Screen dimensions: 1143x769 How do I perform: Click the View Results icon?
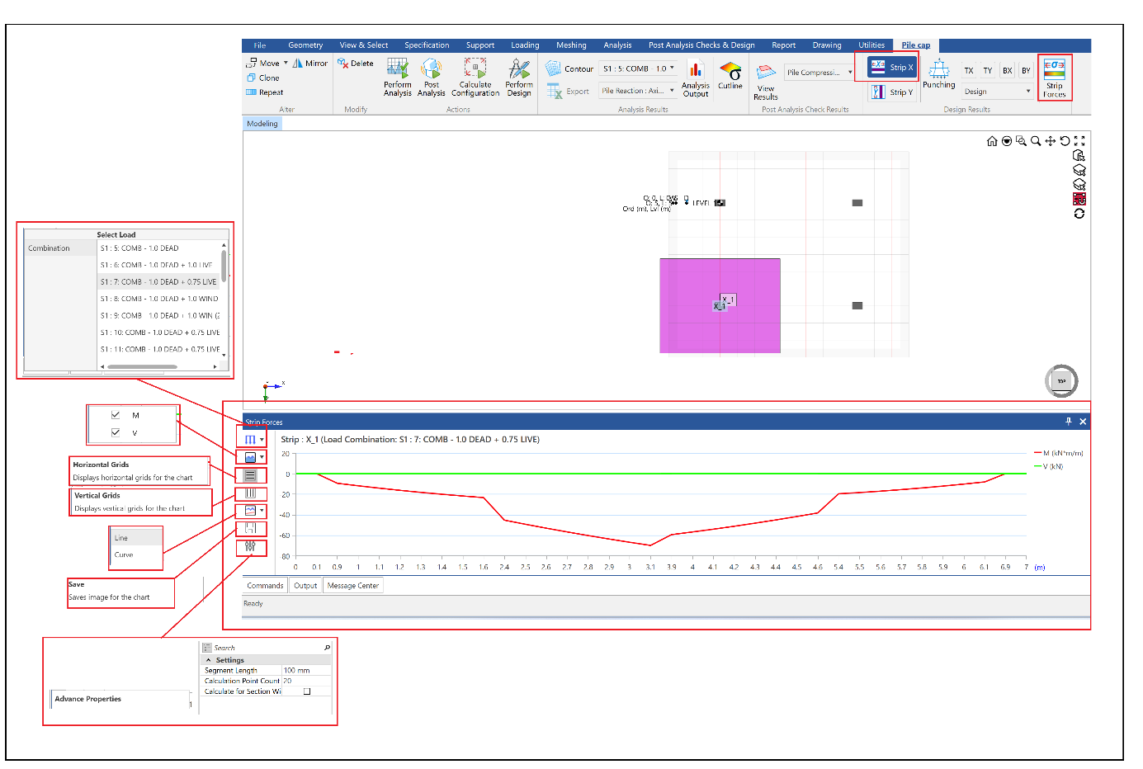click(x=766, y=82)
